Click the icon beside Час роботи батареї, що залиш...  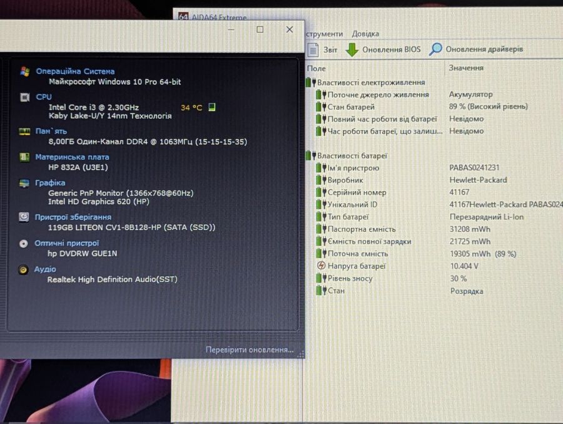[321, 132]
